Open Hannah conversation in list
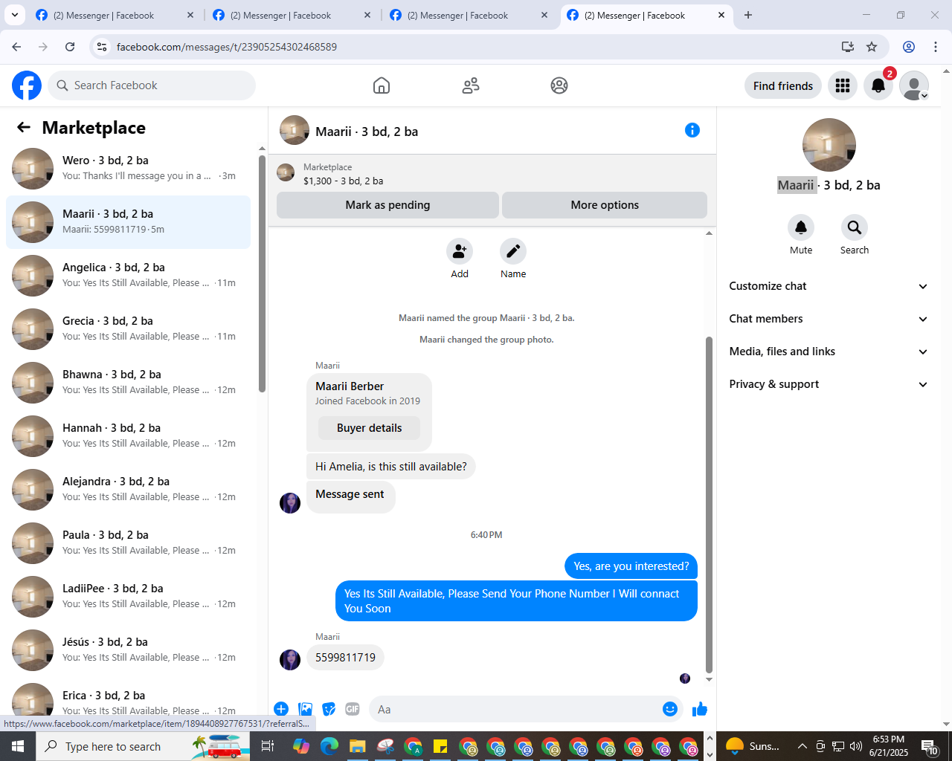The height and width of the screenshot is (761, 952). (x=128, y=436)
